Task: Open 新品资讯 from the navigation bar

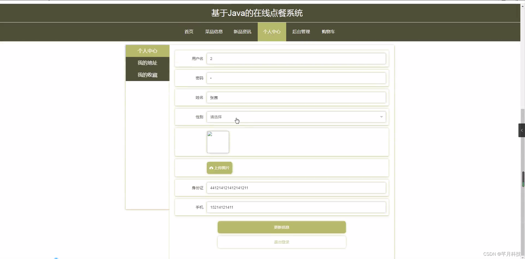Action: pyautogui.click(x=242, y=32)
